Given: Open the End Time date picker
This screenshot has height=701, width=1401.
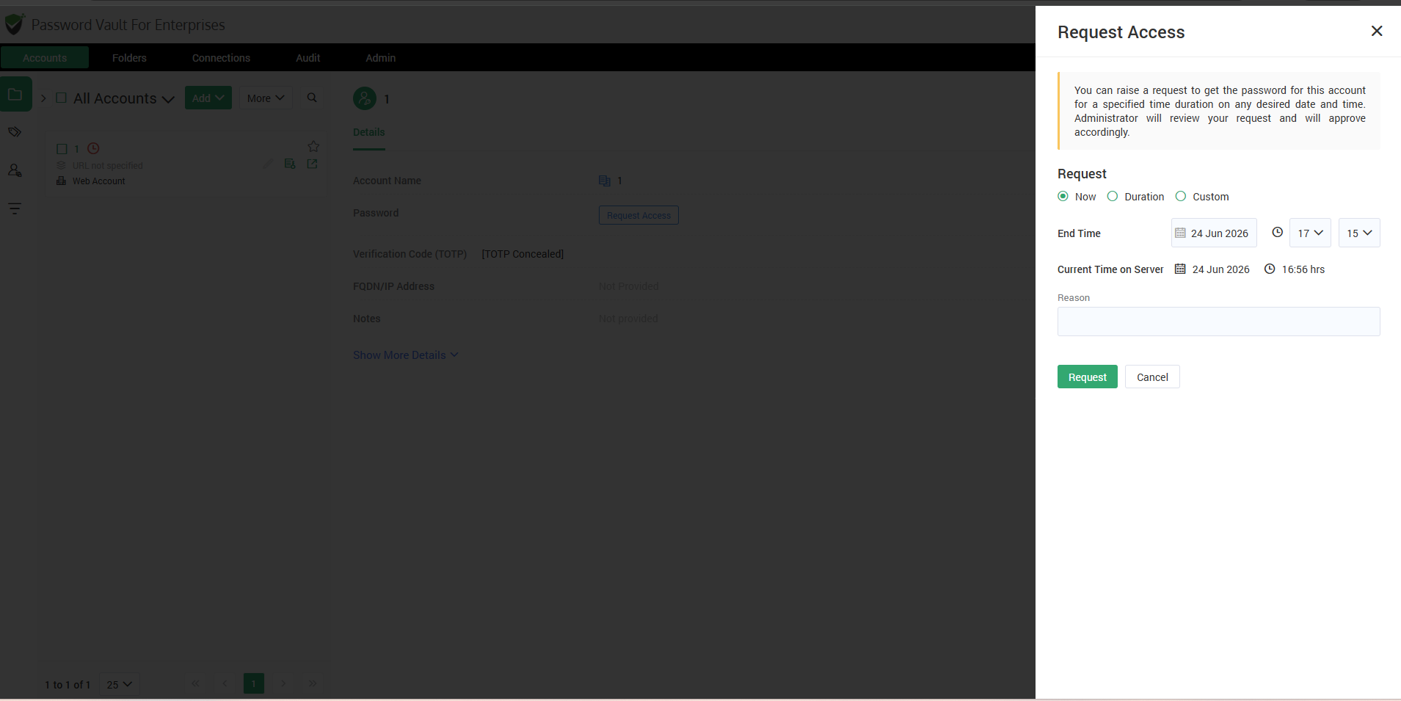Looking at the screenshot, I should click(x=1214, y=233).
